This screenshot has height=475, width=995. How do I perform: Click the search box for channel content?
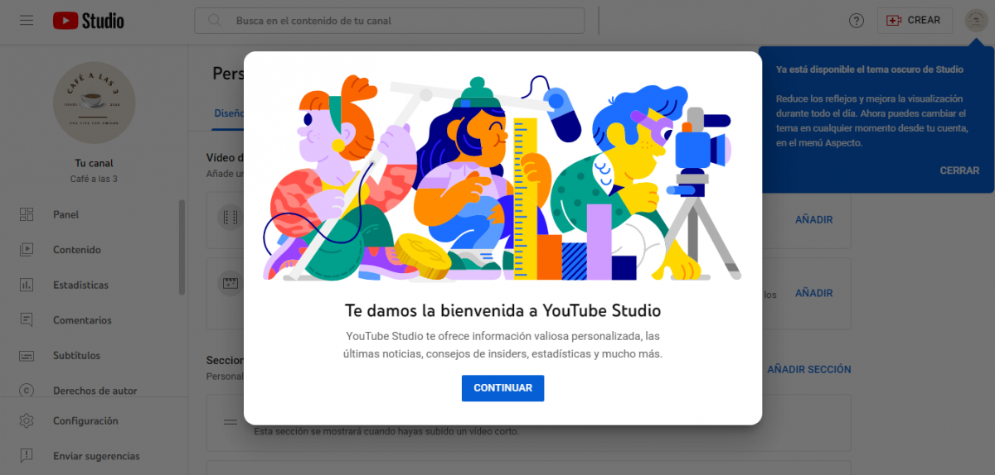[390, 21]
